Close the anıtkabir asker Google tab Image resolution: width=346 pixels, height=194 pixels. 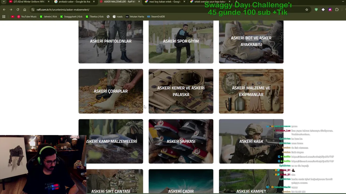(x=94, y=2)
